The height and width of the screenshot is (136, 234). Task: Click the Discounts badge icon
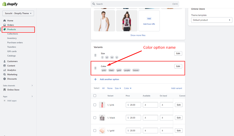click(4, 79)
